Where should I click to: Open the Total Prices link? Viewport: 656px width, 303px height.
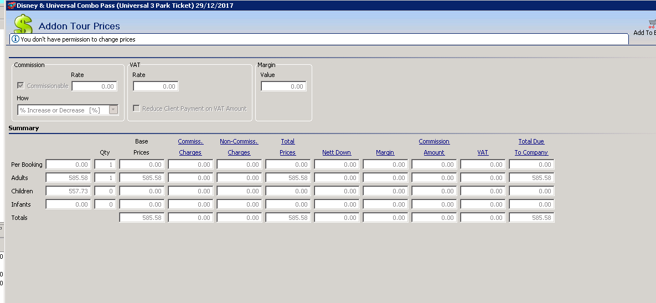pyautogui.click(x=287, y=147)
